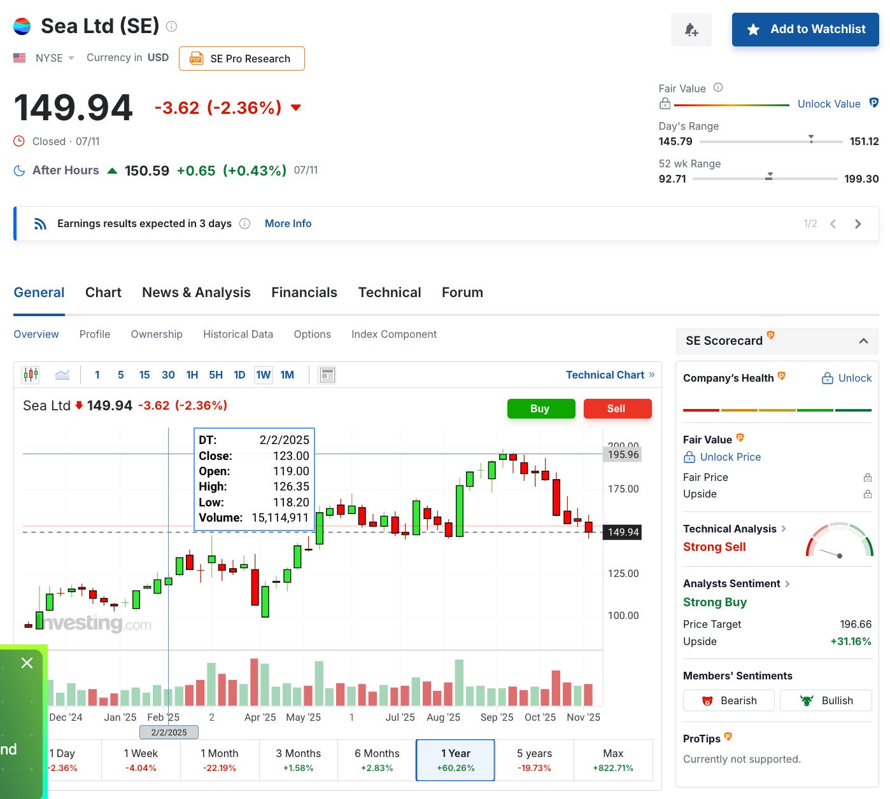Screen dimensions: 890x799
Task: Click the green Buy button
Action: (x=541, y=408)
